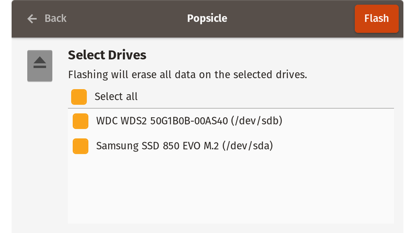Tick the Select all checkbox
This screenshot has width=415, height=233.
pos(79,97)
